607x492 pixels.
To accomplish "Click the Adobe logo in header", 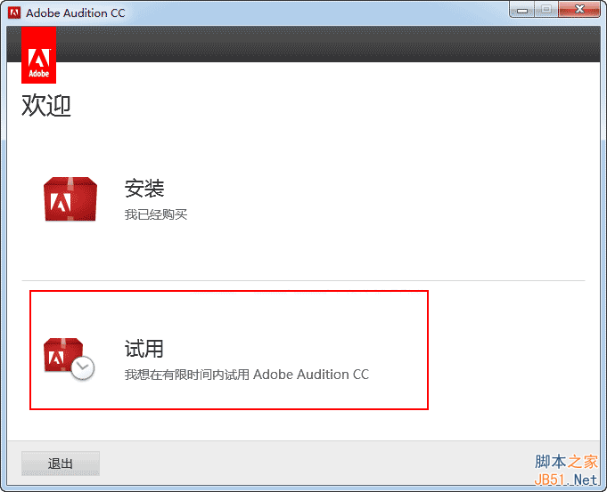I will 38,55.
